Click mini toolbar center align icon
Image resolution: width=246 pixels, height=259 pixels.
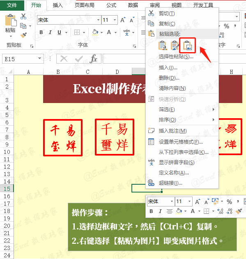tap(170, 211)
